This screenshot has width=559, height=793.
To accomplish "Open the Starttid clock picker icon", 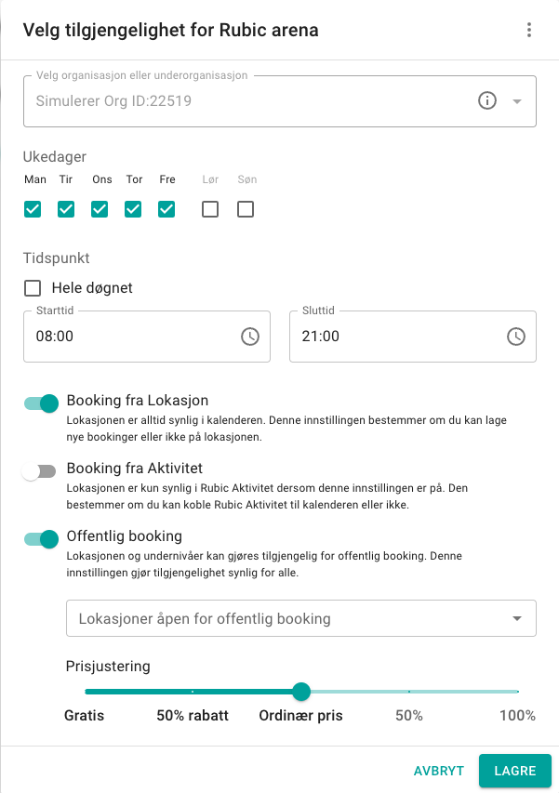I will (x=250, y=337).
